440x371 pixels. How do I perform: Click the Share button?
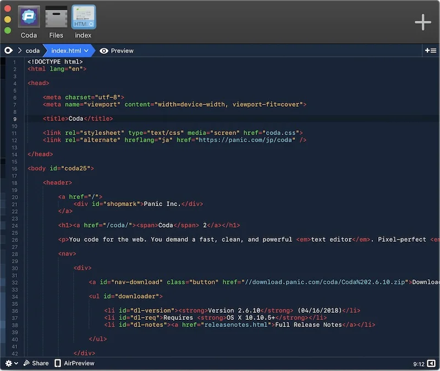point(36,363)
